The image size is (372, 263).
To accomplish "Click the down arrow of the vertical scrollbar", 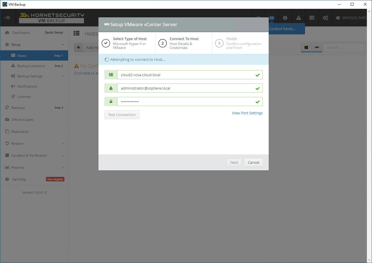I will (369, 260).
